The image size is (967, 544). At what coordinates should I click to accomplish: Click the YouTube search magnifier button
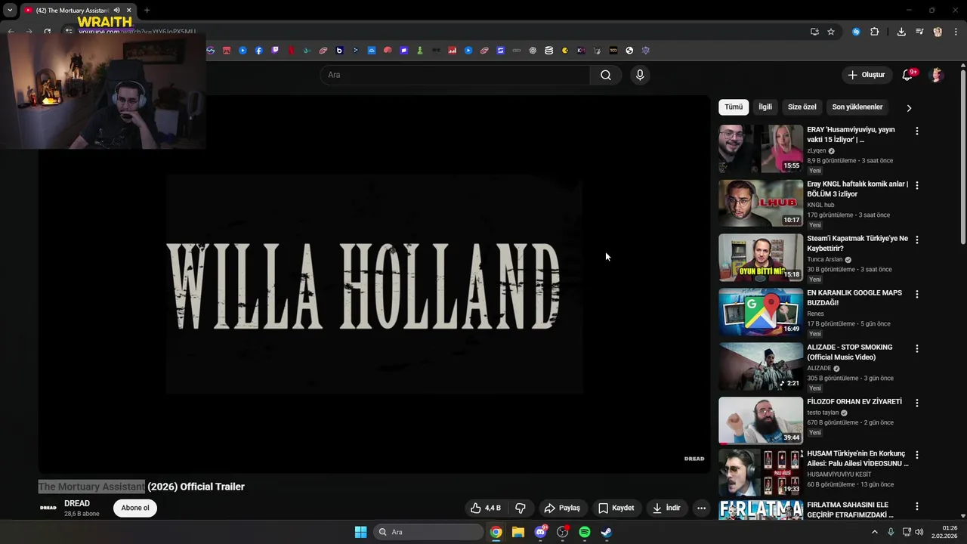[x=606, y=75]
